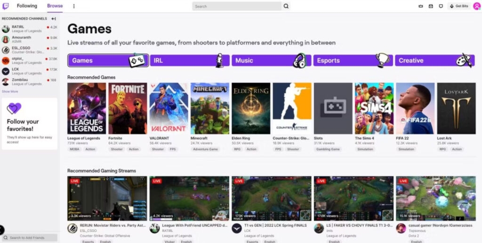
Task: Open the ESL_CSGO Movistar Riders rerun stream
Action: pos(107,198)
